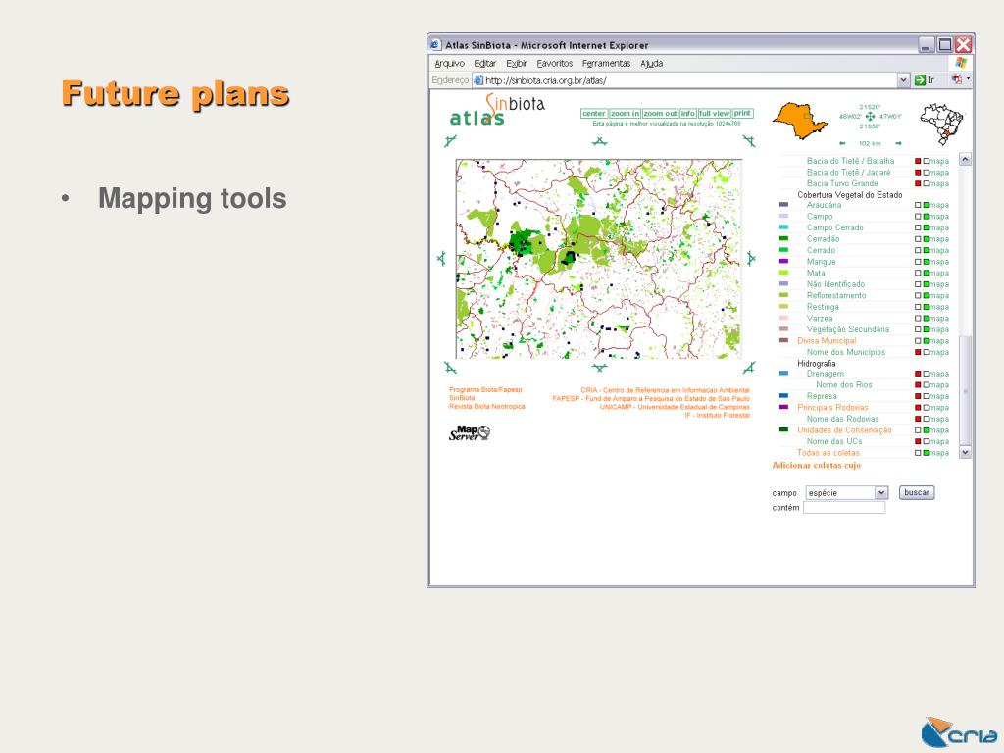Toggle off-checkbox for Campo Cerrado layer

pyautogui.click(x=918, y=227)
